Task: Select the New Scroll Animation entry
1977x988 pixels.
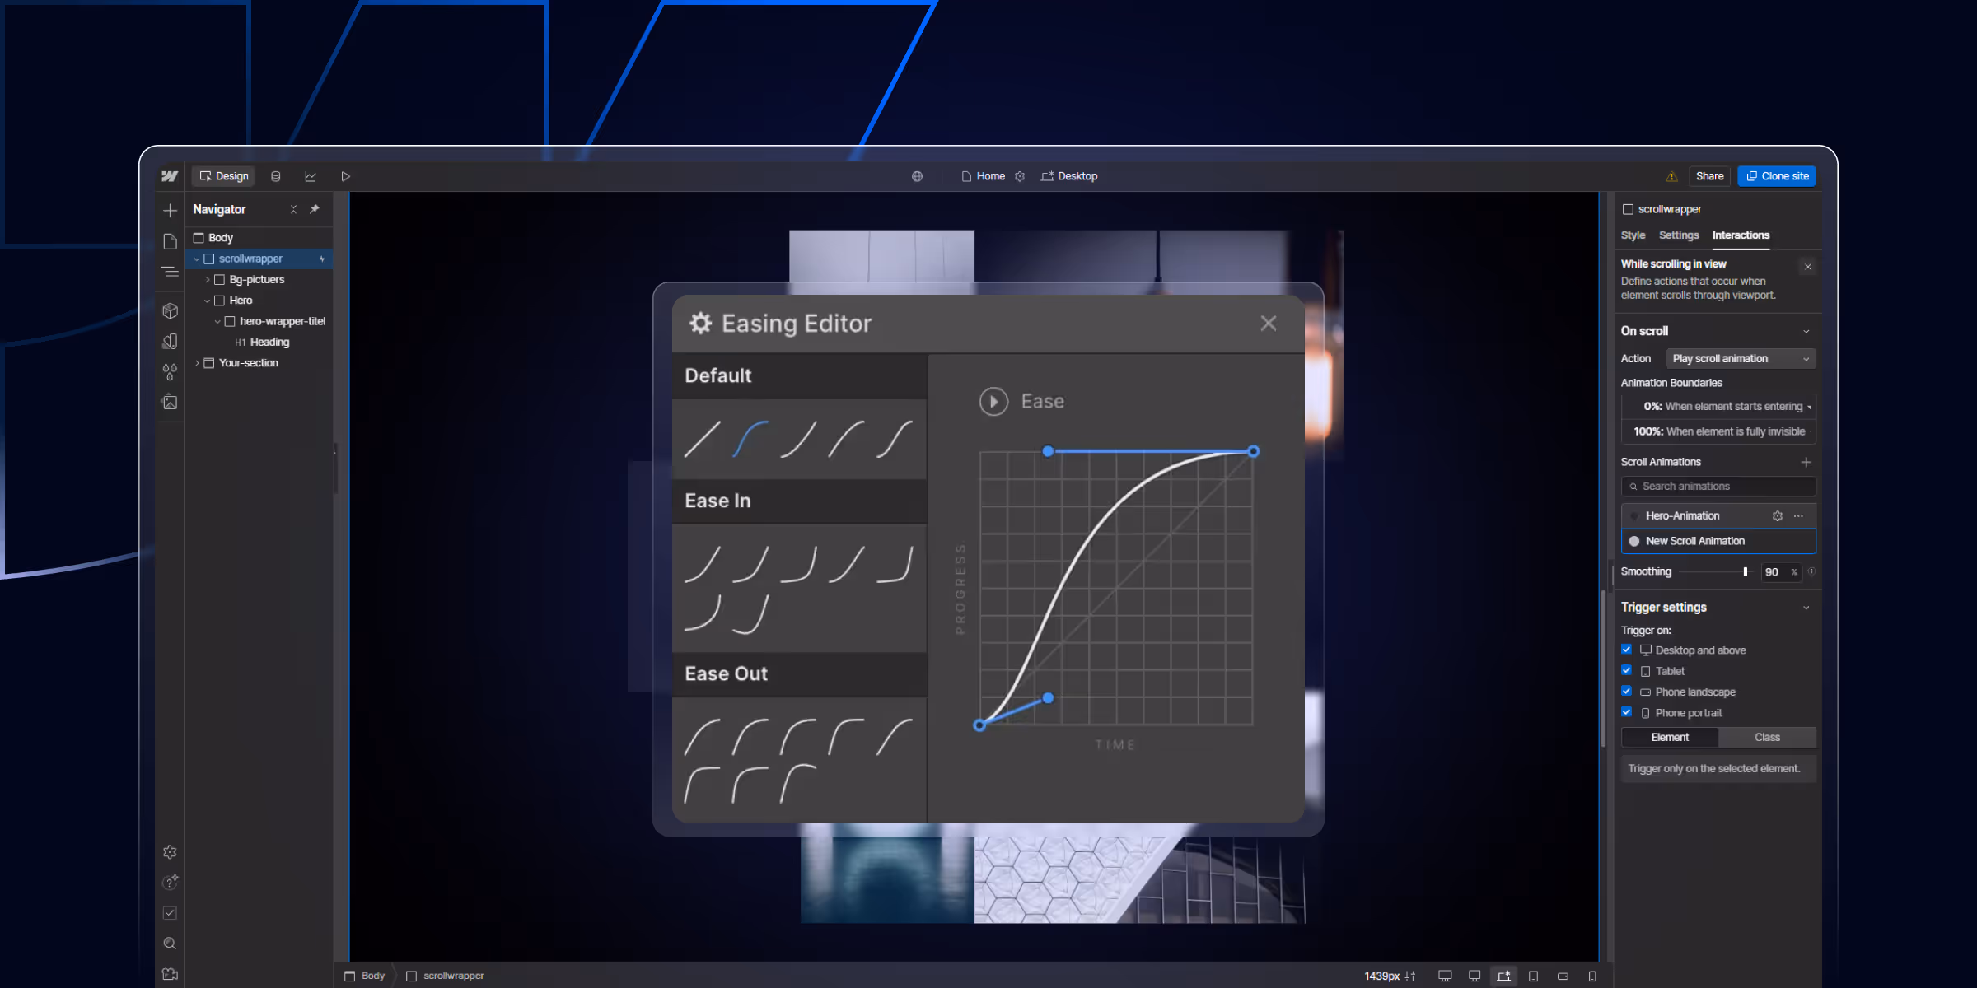Action: (1718, 541)
